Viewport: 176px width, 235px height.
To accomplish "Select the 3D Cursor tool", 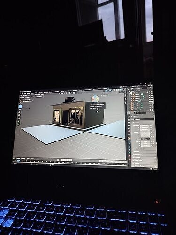I will click(21, 103).
